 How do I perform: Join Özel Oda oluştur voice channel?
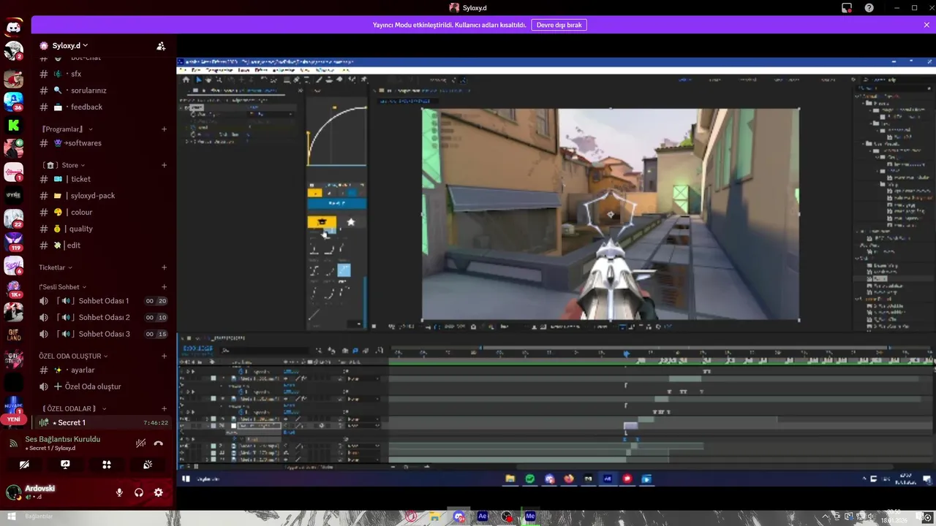[103, 386]
